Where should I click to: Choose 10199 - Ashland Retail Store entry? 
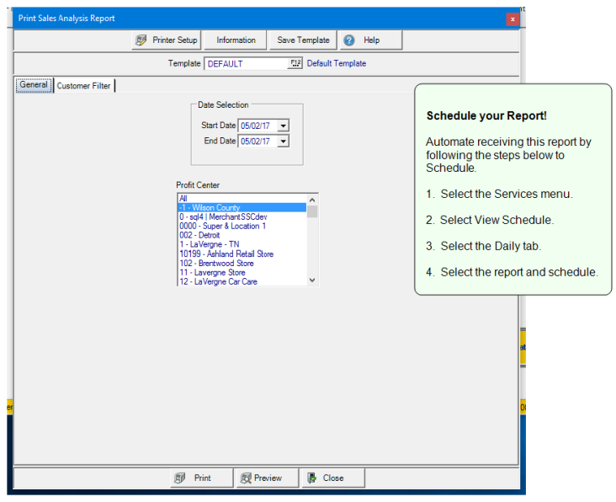tap(242, 254)
